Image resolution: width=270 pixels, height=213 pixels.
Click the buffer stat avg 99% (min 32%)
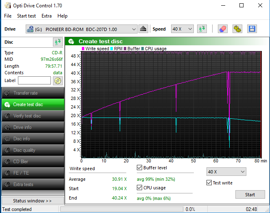click(x=156, y=179)
